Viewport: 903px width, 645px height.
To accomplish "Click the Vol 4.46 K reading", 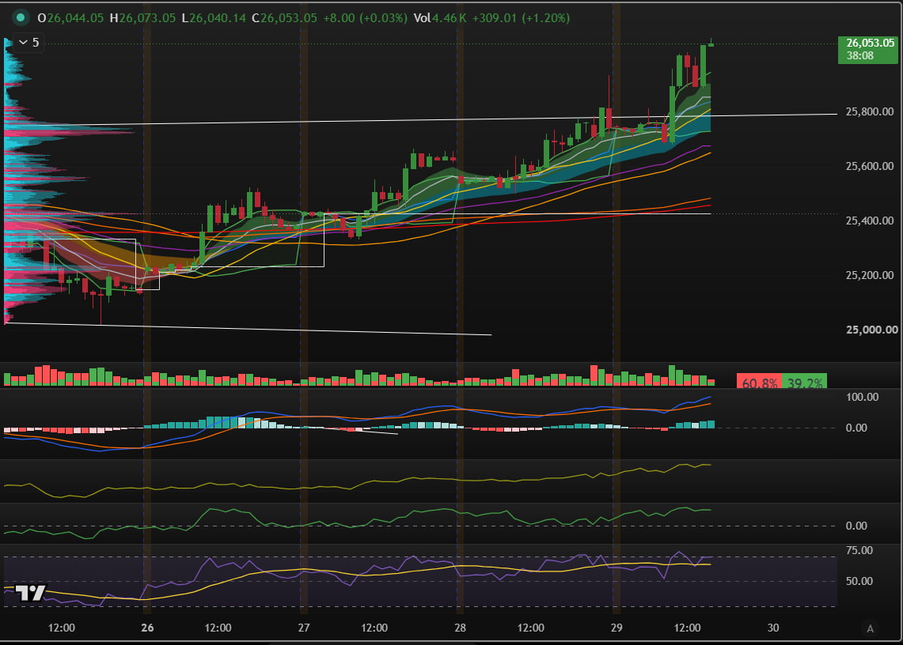I will point(440,18).
